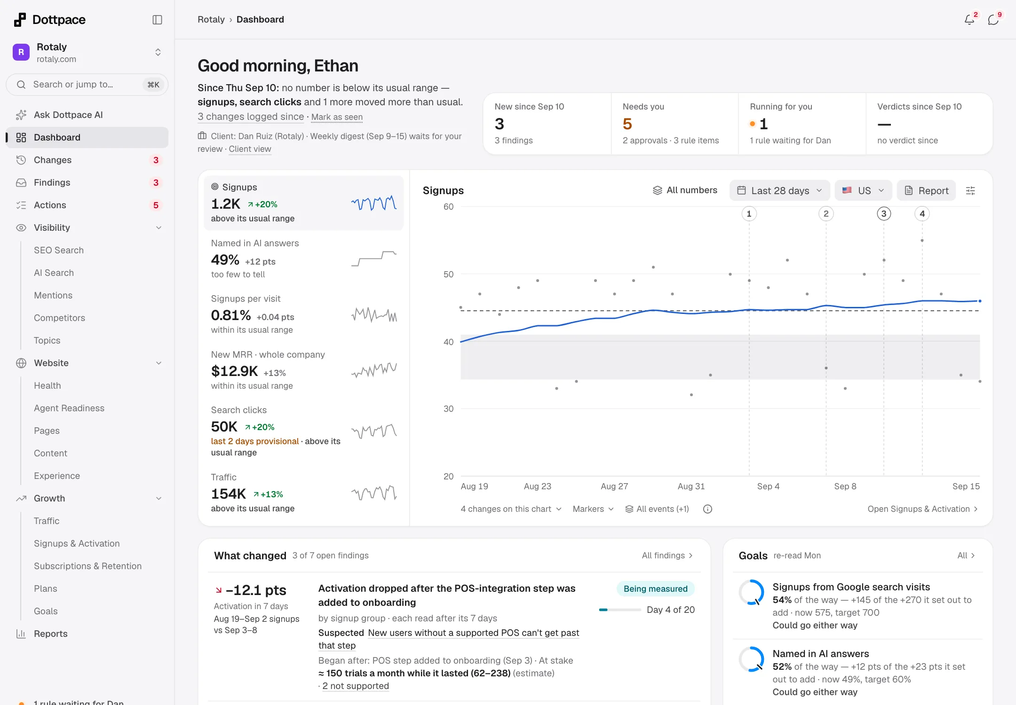Screen dimensions: 1016x705
Task: Select chart change marker 1
Action: pos(749,214)
